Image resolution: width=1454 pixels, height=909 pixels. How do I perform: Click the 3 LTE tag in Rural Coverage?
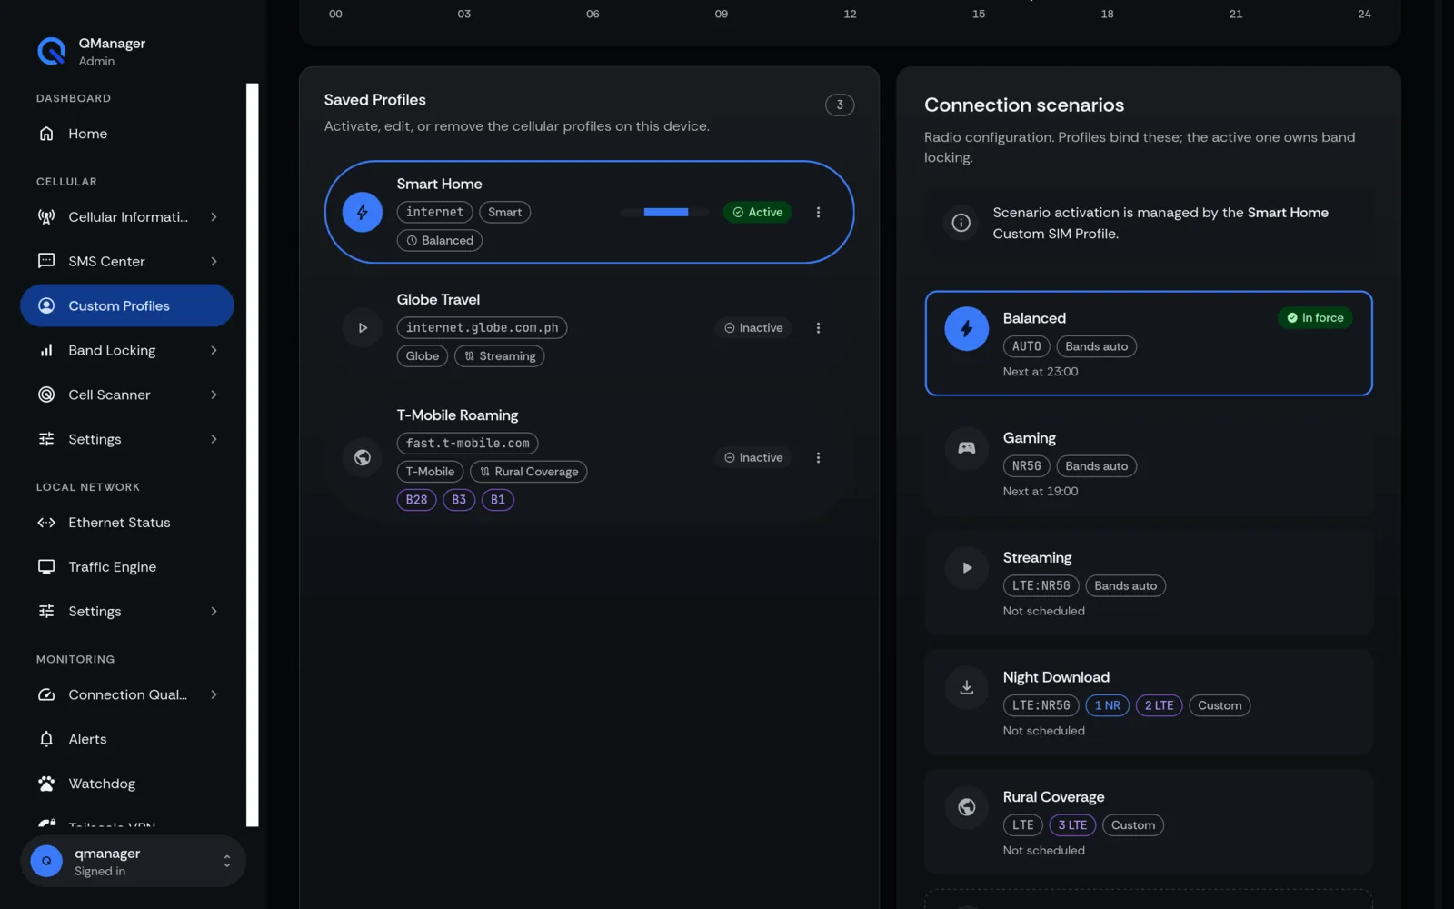click(x=1071, y=825)
